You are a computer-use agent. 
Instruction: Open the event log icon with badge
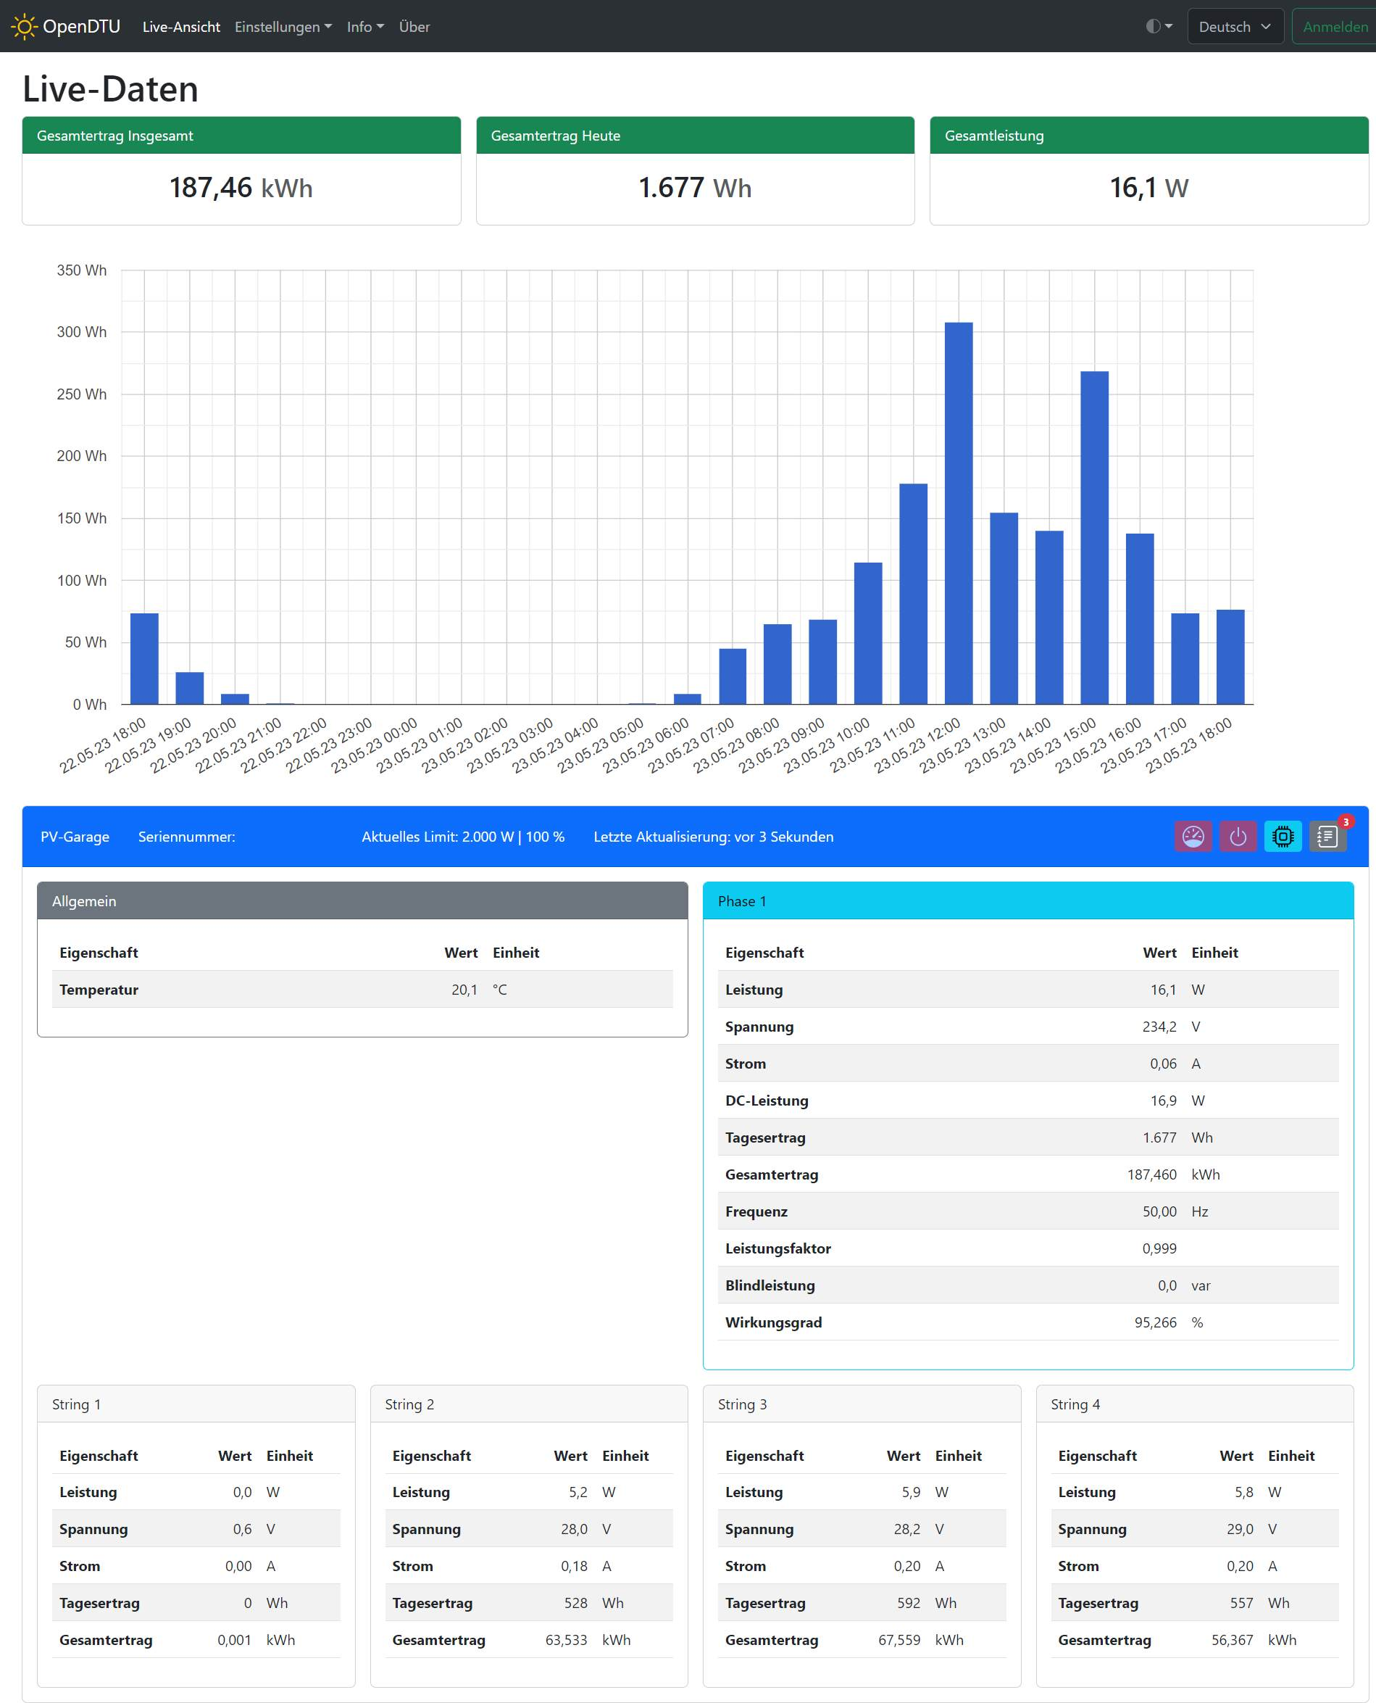(1327, 836)
